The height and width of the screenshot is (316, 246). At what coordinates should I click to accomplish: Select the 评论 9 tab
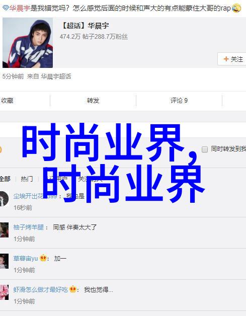tap(179, 100)
